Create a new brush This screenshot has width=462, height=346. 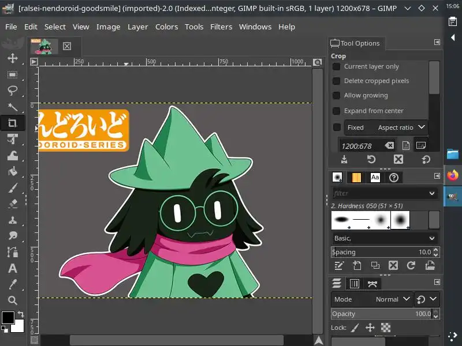357,266
